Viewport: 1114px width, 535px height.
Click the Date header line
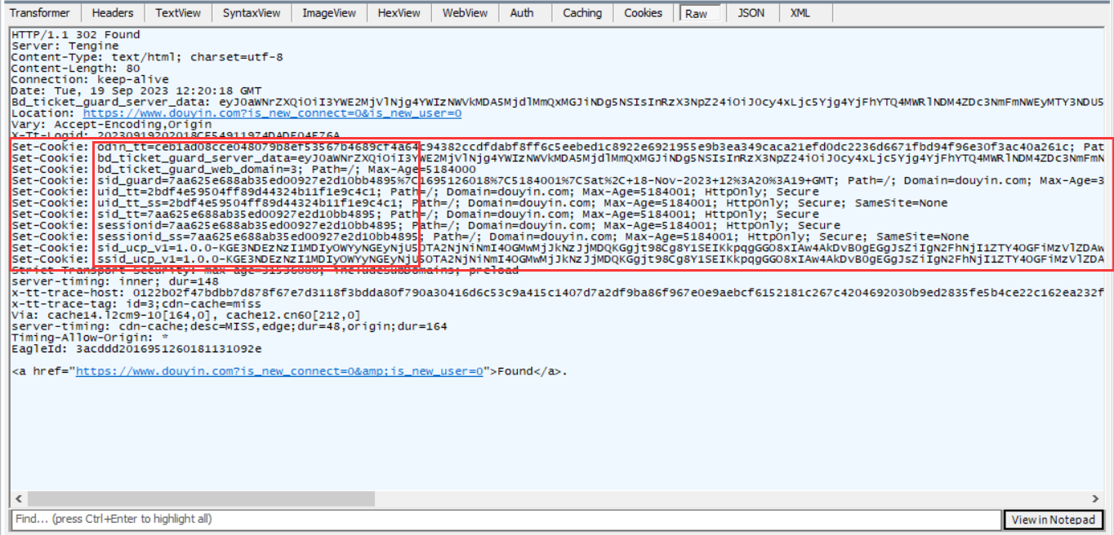136,91
